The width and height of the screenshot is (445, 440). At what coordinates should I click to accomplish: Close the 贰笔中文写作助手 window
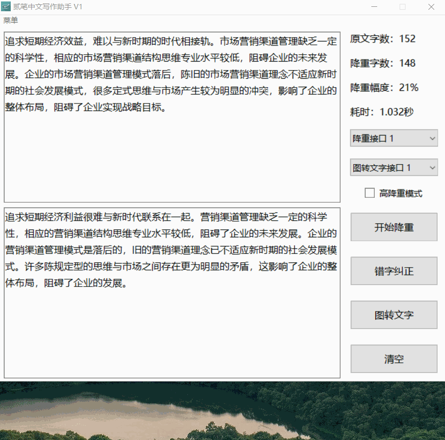coord(431,7)
